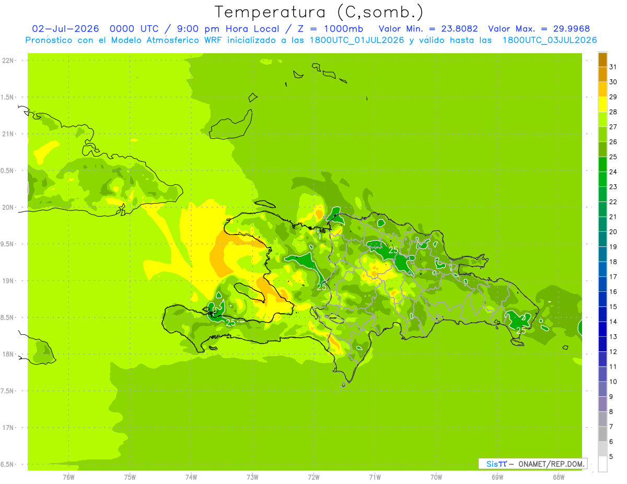Click the 18N latitude label

coord(8,354)
